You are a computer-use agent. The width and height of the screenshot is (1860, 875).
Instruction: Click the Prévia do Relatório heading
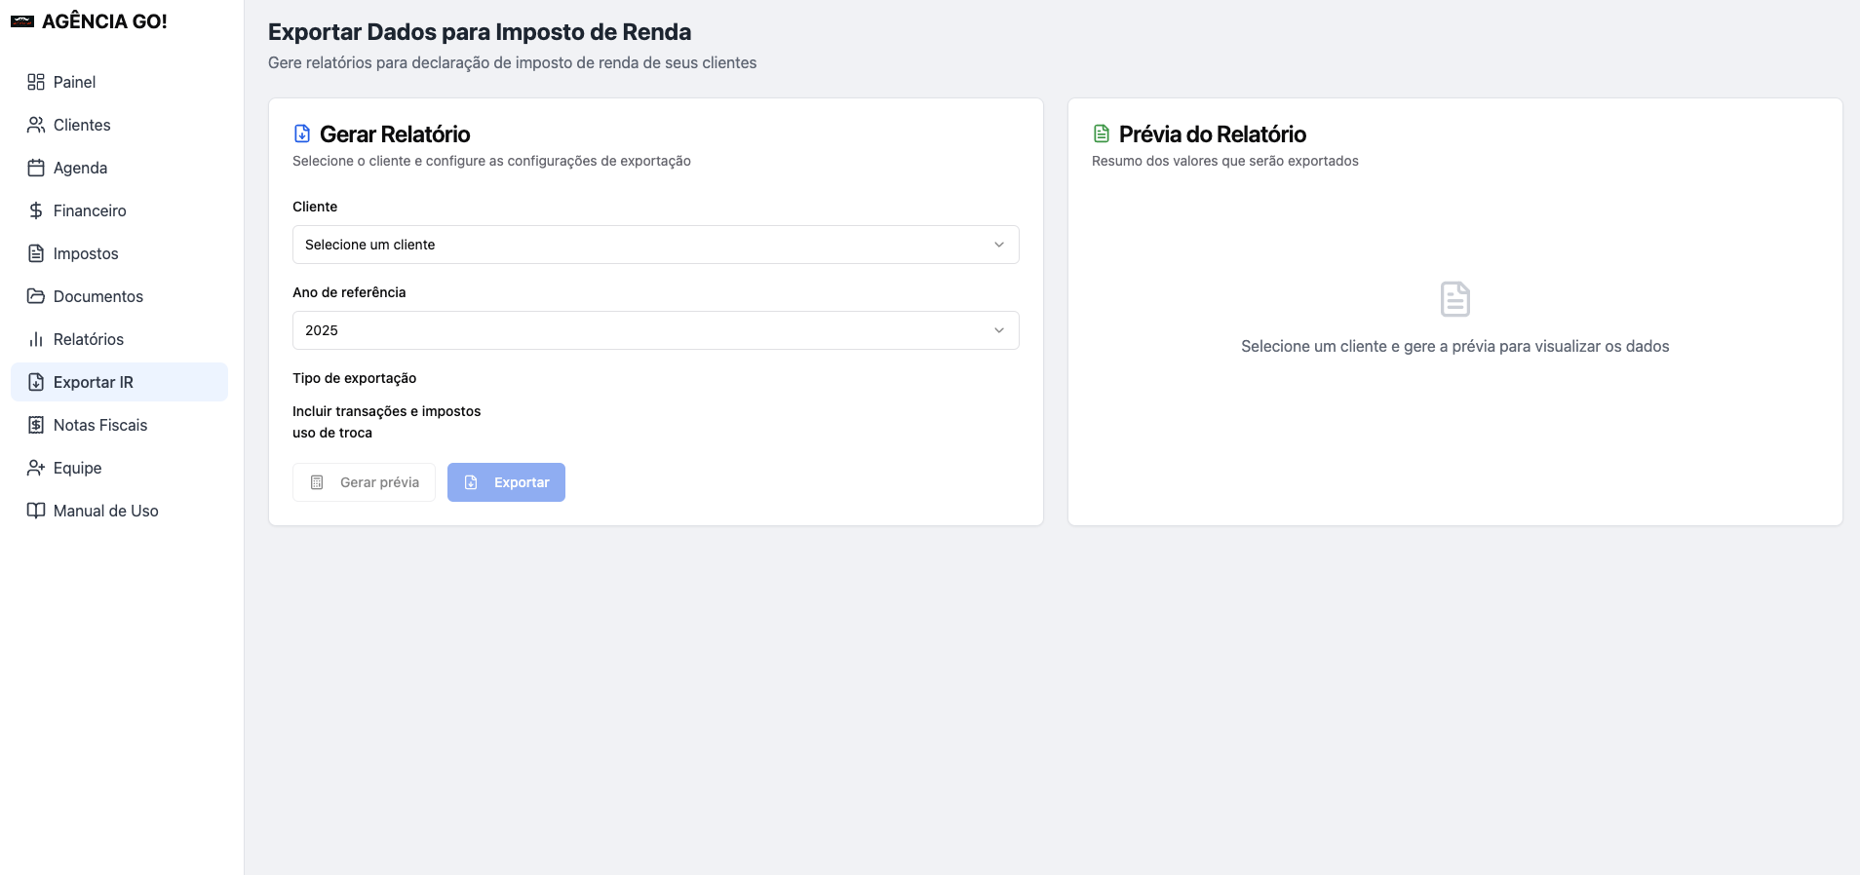click(1213, 133)
